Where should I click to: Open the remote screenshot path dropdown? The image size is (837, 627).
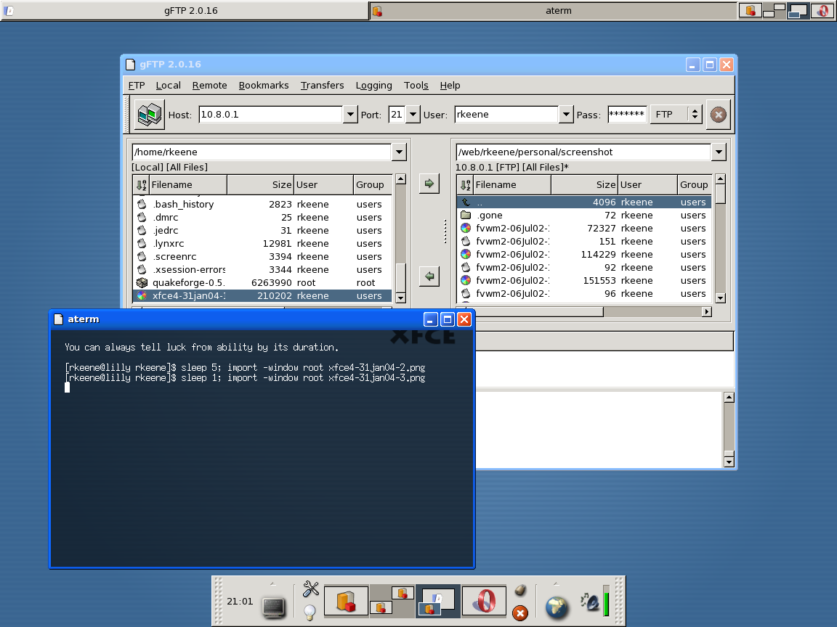click(719, 152)
